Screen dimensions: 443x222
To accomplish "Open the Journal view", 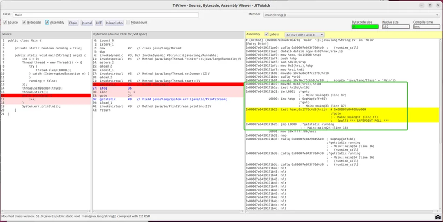I will tap(87, 23).
